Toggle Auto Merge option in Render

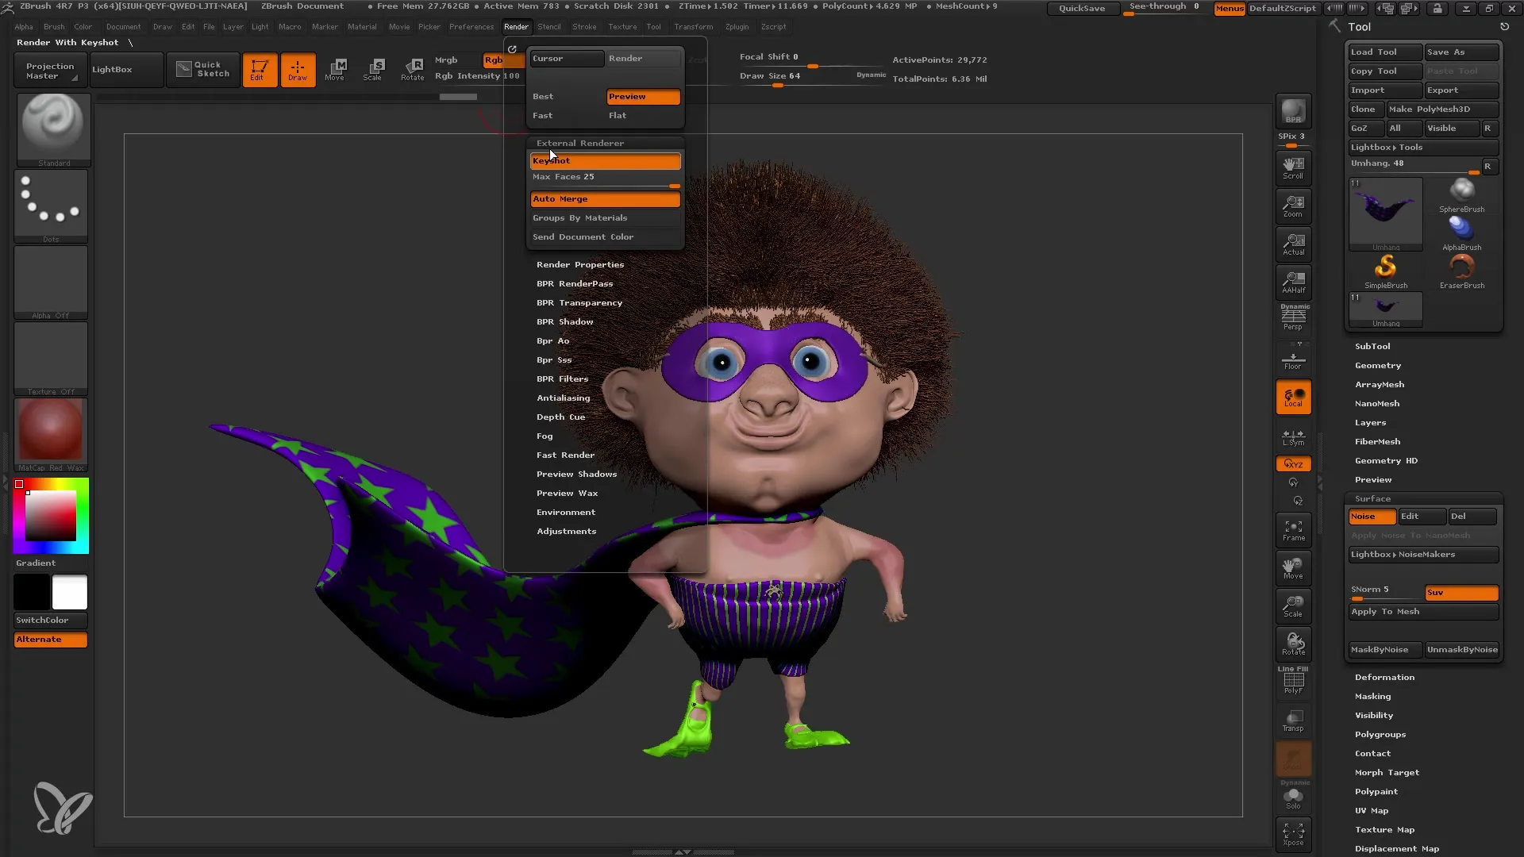click(606, 198)
